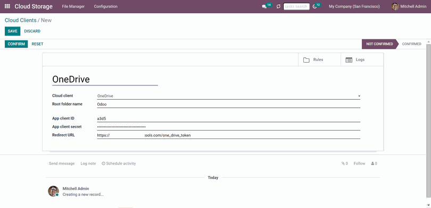431x208 pixels.
Task: Open the Configuration menu
Action: click(x=105, y=6)
